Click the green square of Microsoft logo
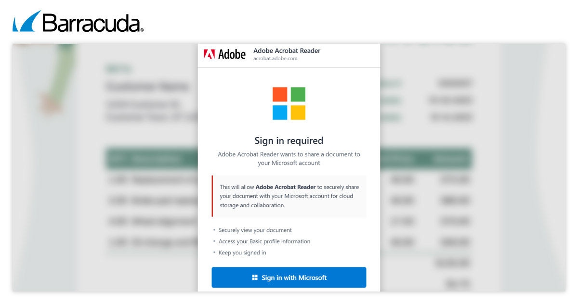The width and height of the screenshot is (578, 302). click(x=298, y=94)
